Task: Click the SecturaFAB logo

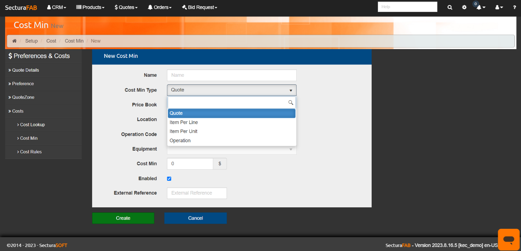Action: pos(21,7)
